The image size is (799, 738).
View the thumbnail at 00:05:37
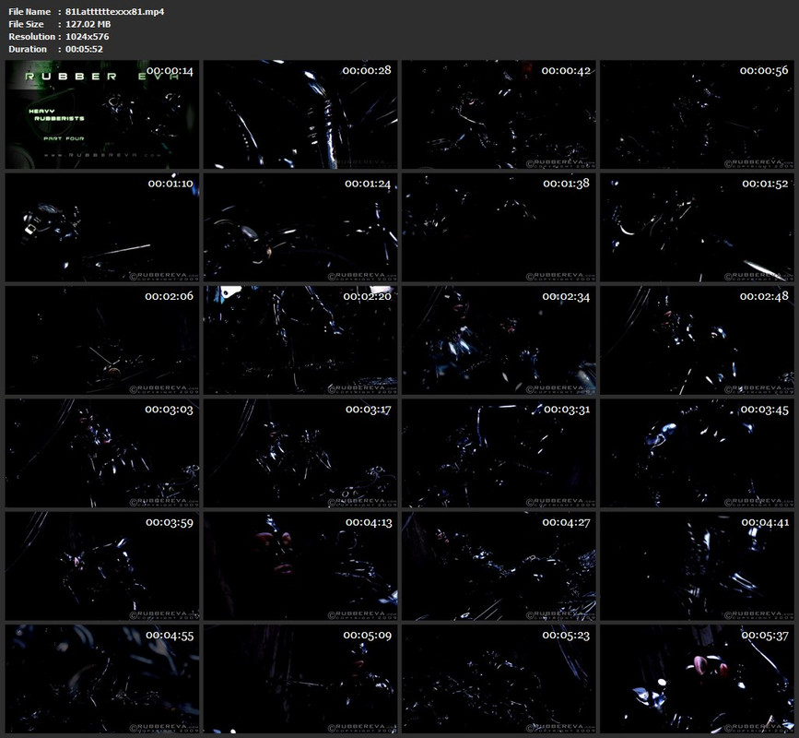tap(697, 679)
